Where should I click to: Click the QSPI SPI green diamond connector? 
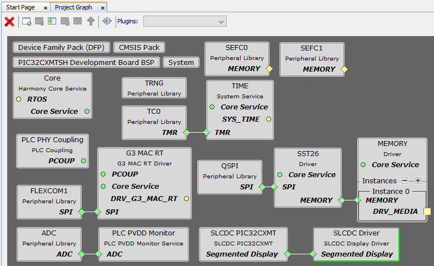pos(262,187)
